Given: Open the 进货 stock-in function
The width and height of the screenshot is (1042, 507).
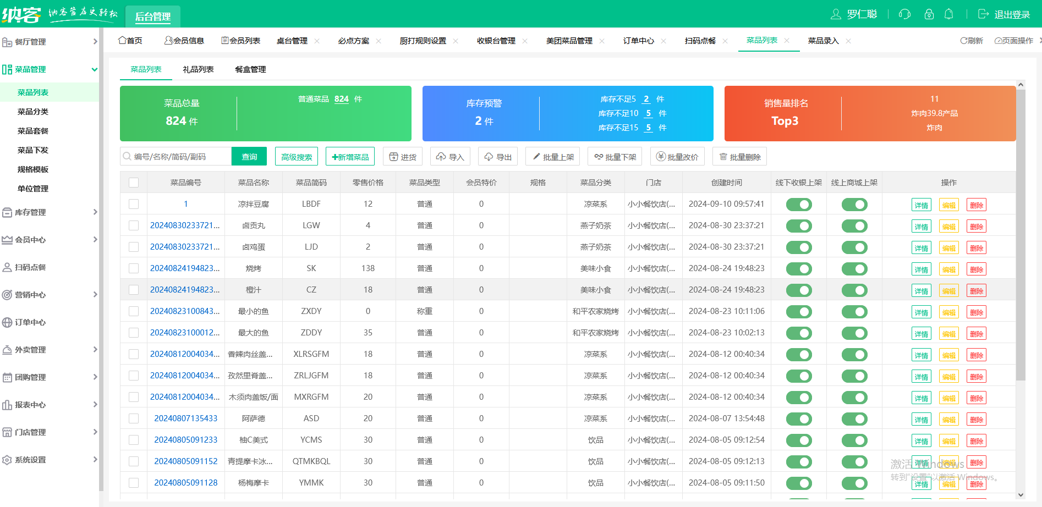Looking at the screenshot, I should pyautogui.click(x=403, y=156).
